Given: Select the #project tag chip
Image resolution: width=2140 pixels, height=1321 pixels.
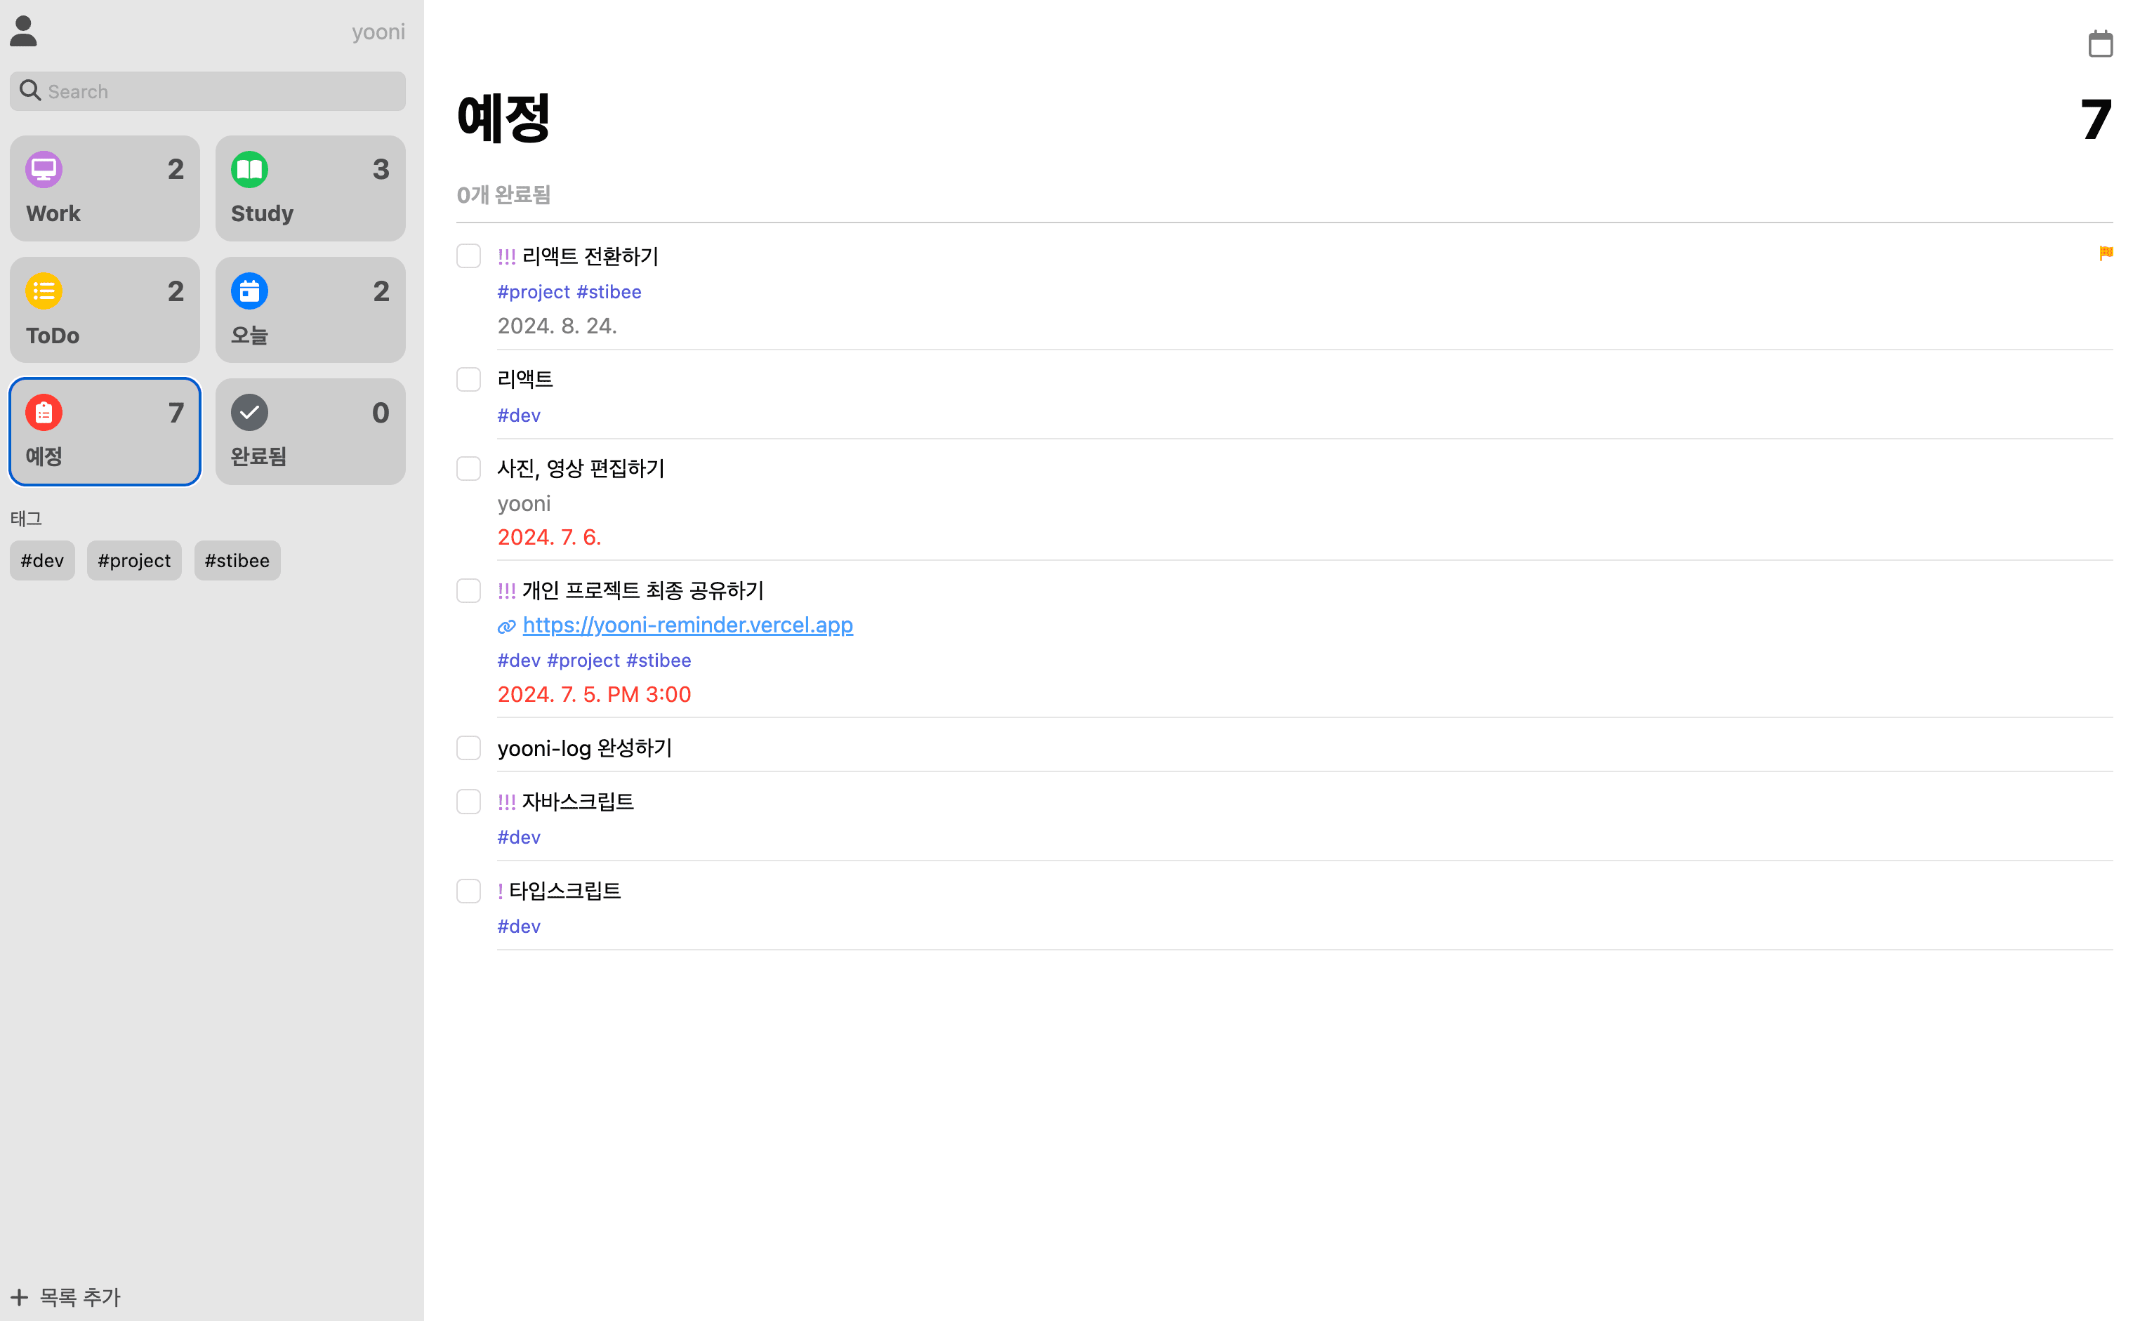Looking at the screenshot, I should [x=133, y=560].
